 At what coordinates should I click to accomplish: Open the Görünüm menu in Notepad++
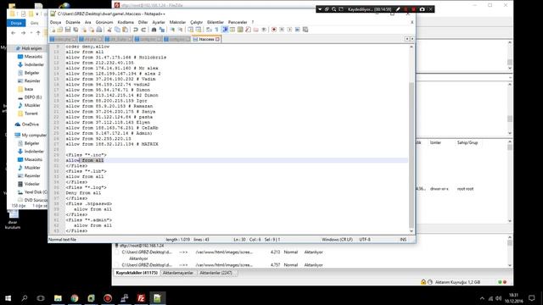104,22
